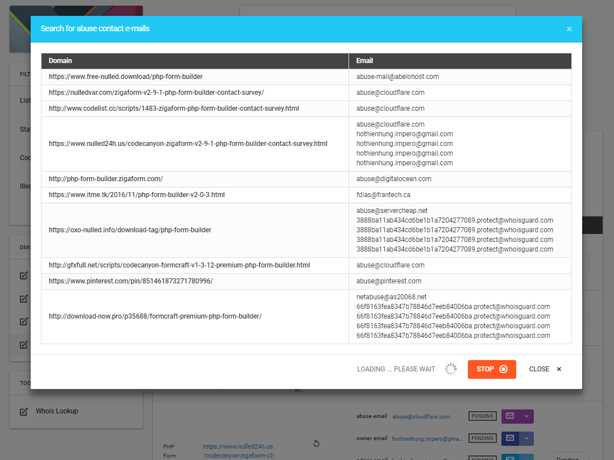614x460 pixels.
Task: Select the oxo-nulled.info download-tag URL
Action: [x=130, y=230]
